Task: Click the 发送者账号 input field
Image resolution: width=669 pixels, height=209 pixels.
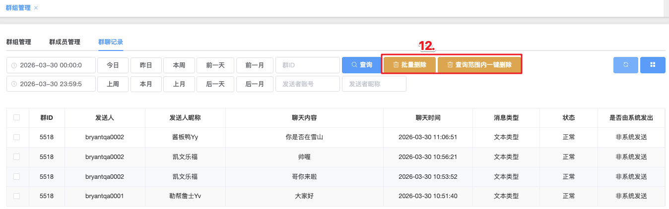Action: pyautogui.click(x=307, y=84)
